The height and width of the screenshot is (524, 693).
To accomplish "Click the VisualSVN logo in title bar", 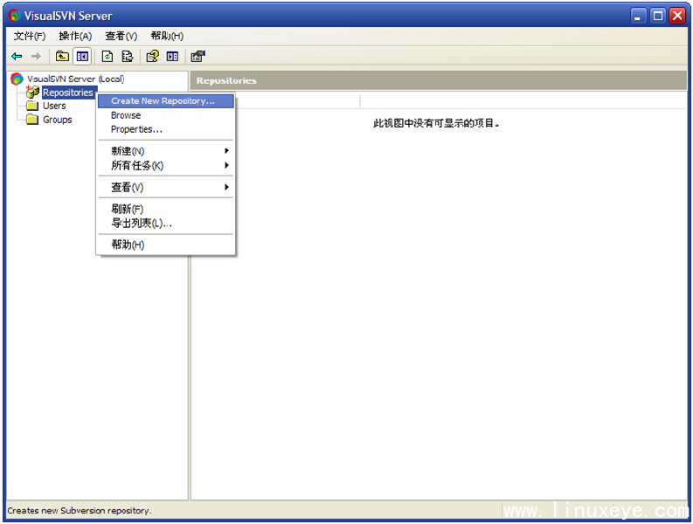I will coord(15,16).
